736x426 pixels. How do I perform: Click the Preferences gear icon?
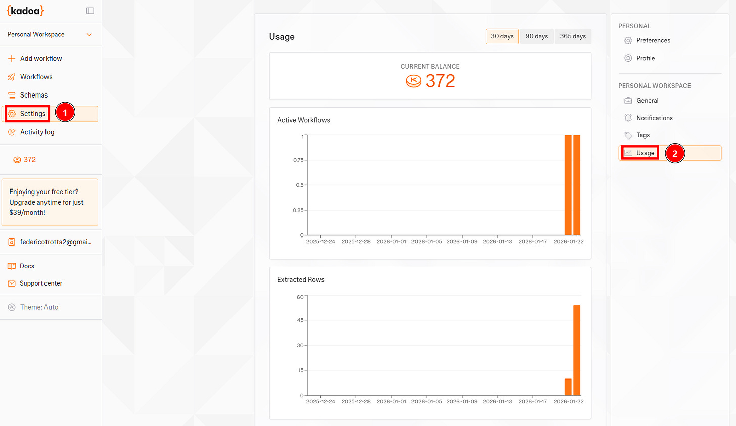point(628,40)
